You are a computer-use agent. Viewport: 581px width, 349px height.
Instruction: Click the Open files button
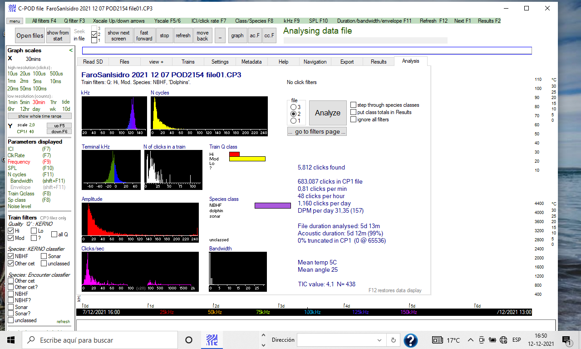click(30, 35)
